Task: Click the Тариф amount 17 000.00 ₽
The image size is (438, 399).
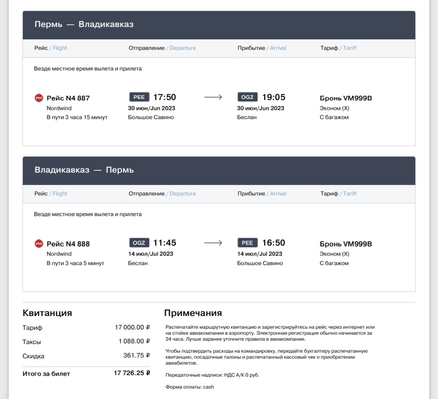Action: [x=133, y=327]
